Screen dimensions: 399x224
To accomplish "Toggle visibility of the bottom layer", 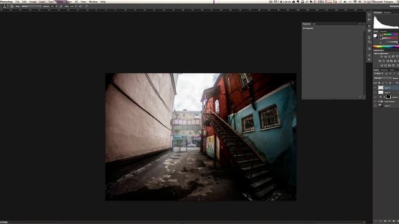I will [x=375, y=106].
